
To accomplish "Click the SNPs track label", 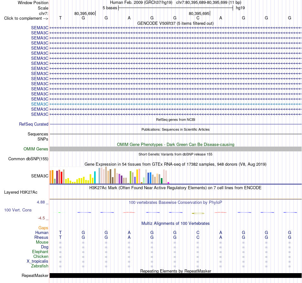I will (43, 139).
